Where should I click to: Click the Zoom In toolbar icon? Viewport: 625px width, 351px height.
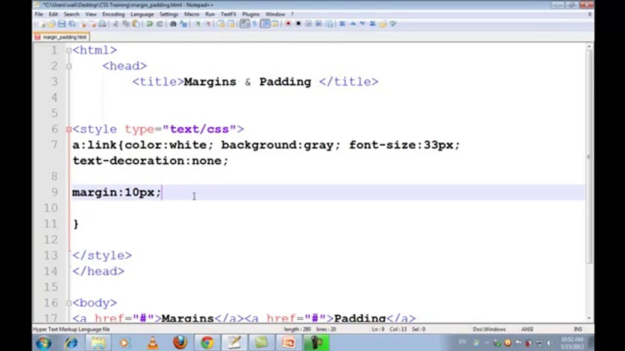[198, 23]
